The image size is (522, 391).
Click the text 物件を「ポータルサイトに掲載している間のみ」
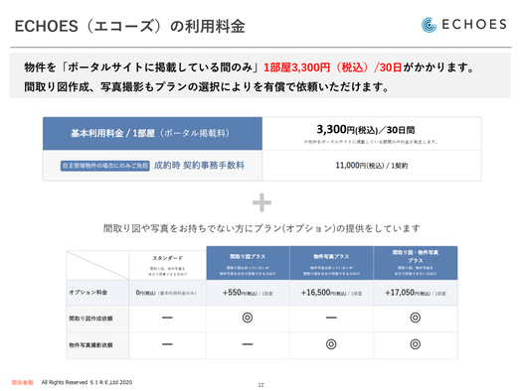tap(143, 67)
